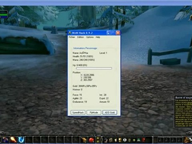
Task: Click the Int 20 stat
Action: (x=103, y=95)
